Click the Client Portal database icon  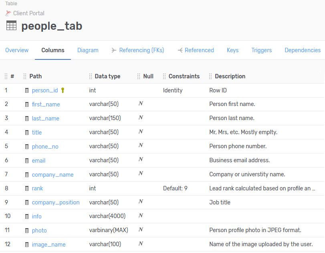pos(8,13)
